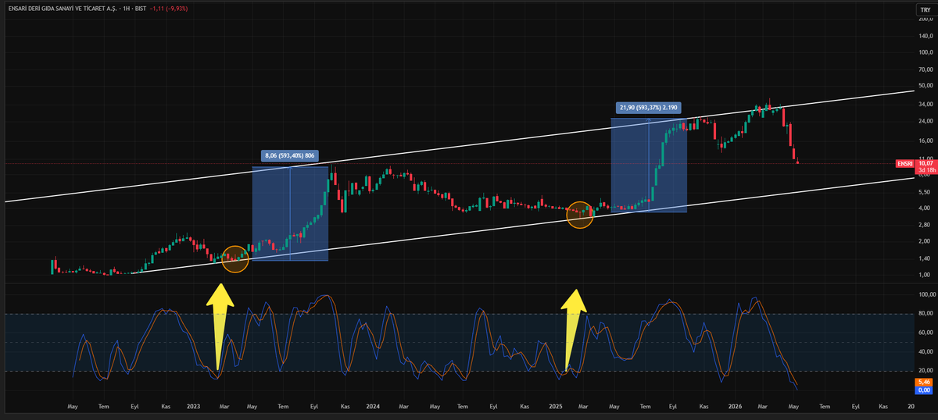The image size is (938, 420).
Task: Click 2,80 on the price scale
Action: pos(925,224)
